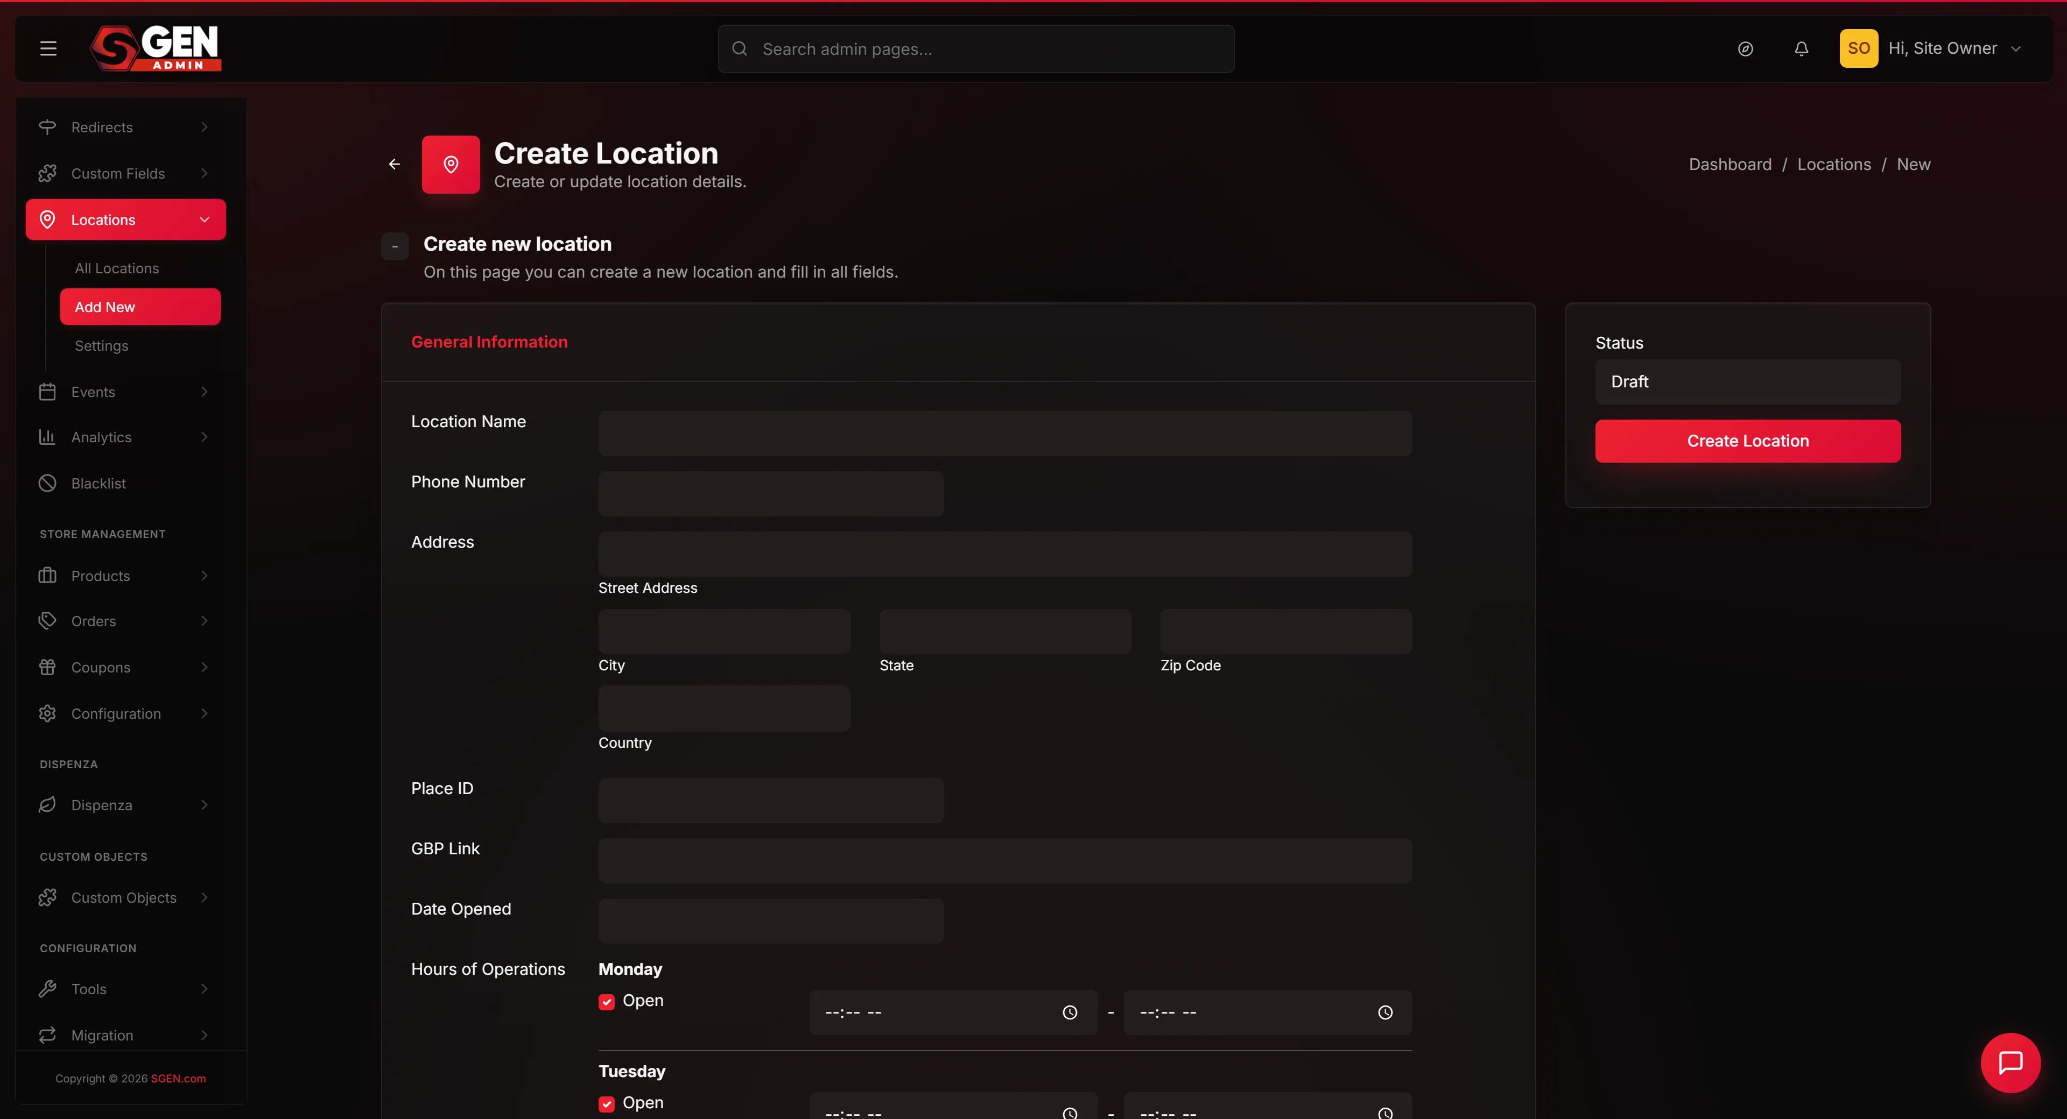Image resolution: width=2067 pixels, height=1119 pixels.
Task: Click the Events calendar icon
Action: (x=47, y=392)
